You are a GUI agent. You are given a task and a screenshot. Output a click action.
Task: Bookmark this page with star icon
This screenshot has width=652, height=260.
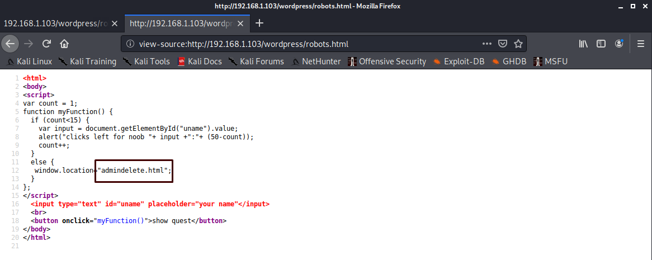coord(518,44)
